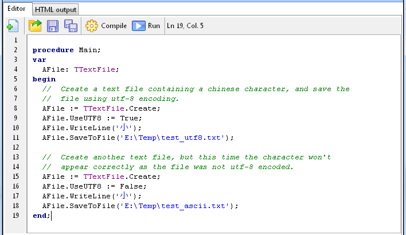Place the cursor on 'procedure Main;'

click(67, 50)
